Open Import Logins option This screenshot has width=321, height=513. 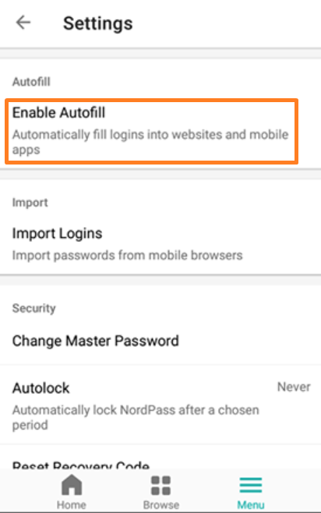[x=160, y=244]
